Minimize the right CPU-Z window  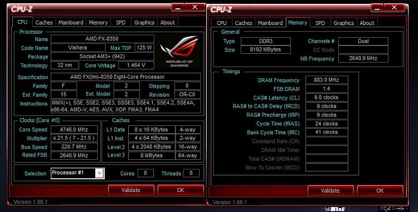[377, 8]
